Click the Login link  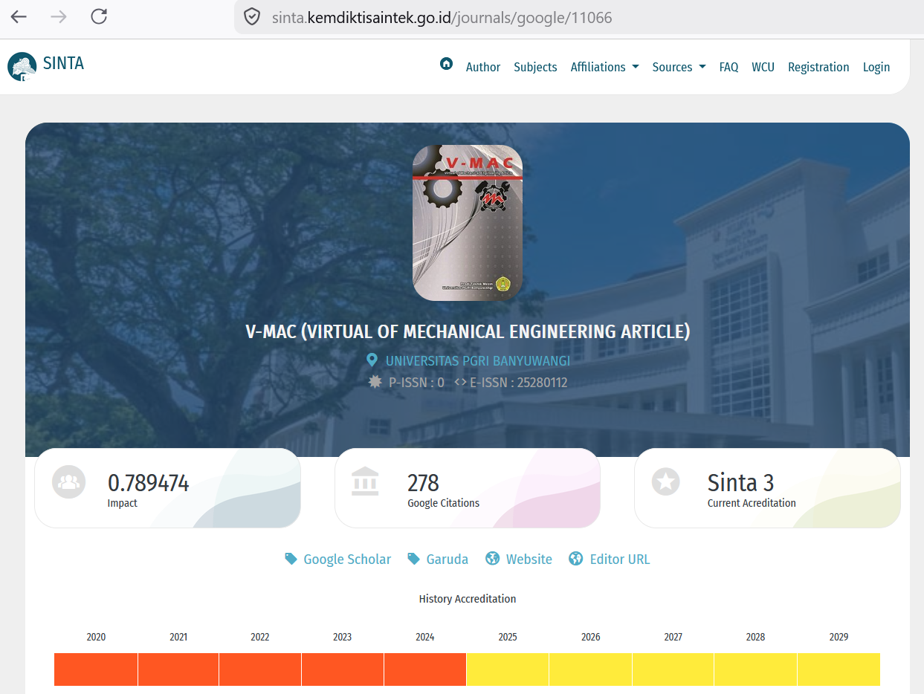coord(876,67)
